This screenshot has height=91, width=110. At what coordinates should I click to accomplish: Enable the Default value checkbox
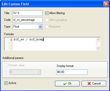(x=6, y=65)
